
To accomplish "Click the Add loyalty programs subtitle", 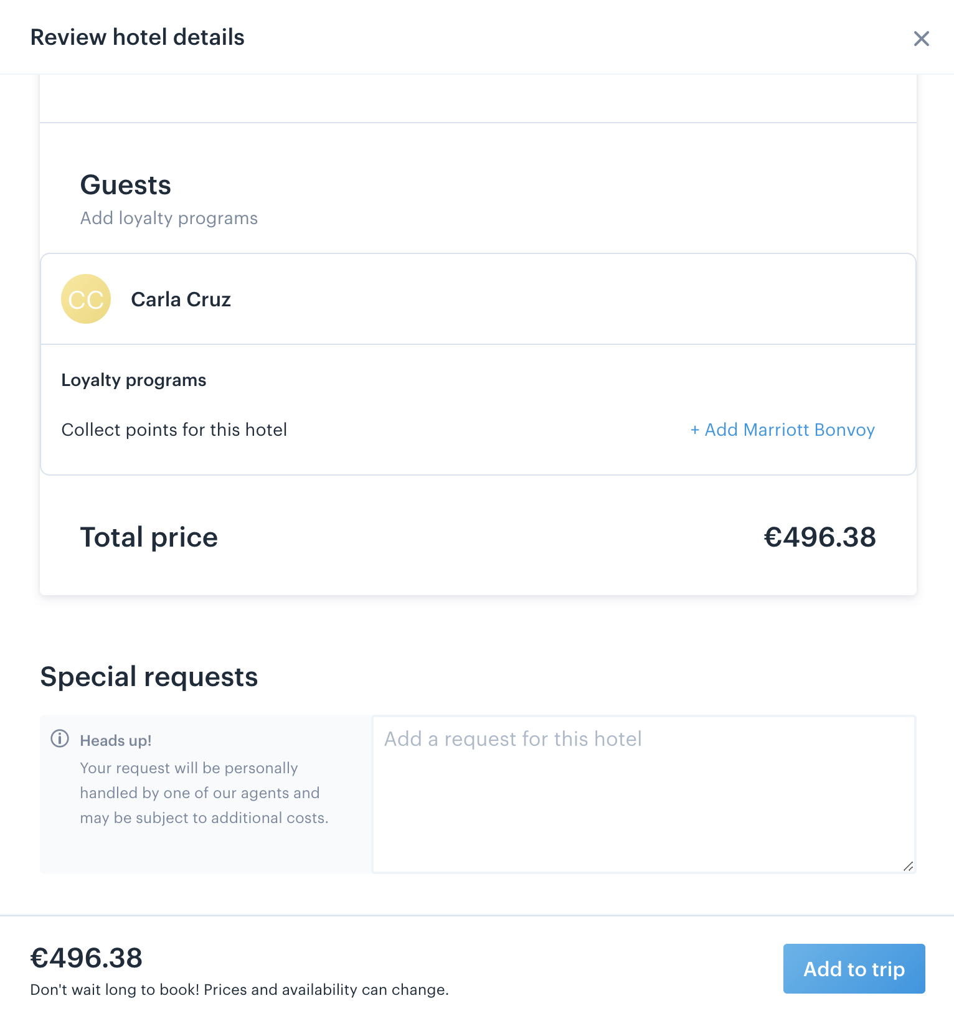I will tap(169, 218).
